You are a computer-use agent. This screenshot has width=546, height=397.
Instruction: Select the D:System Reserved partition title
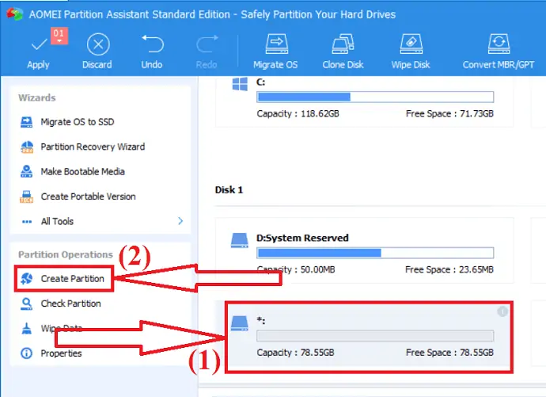[302, 238]
